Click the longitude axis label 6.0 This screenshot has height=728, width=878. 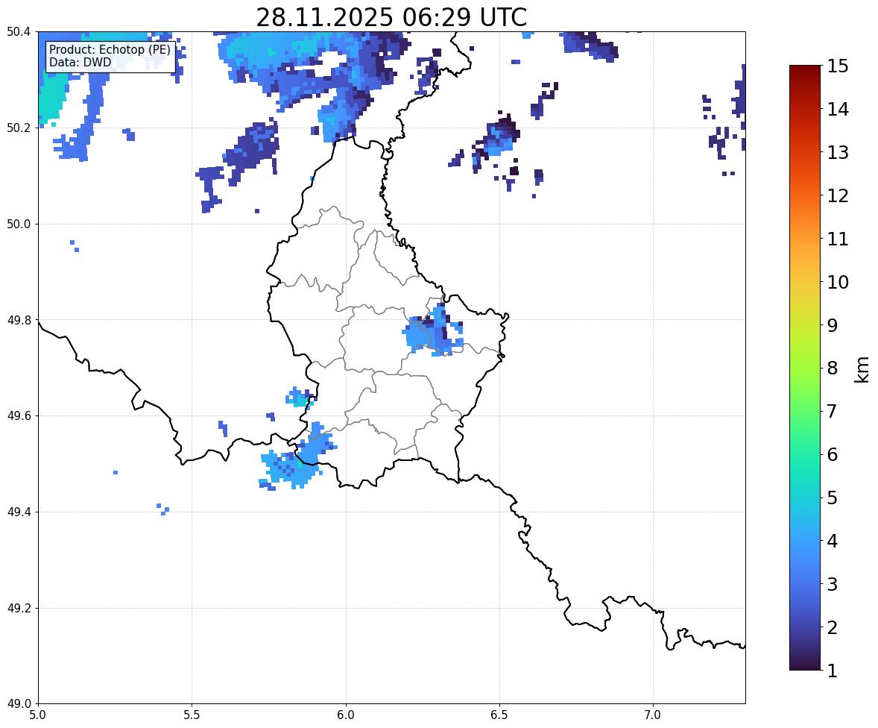[x=346, y=715]
